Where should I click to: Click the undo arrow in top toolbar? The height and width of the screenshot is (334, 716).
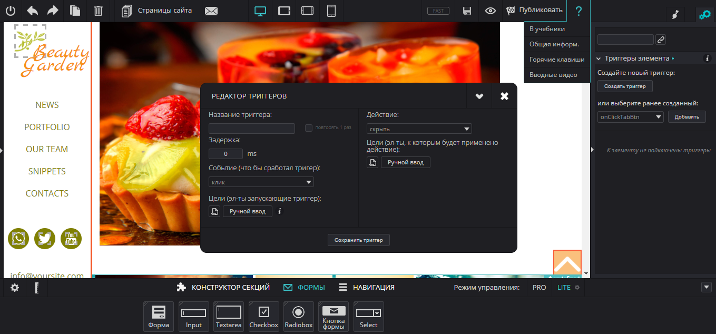point(32,11)
